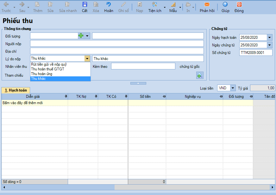Viewport: 276px width, 195px height.
Task: Click the Đóng close form icon
Action: (239, 5)
